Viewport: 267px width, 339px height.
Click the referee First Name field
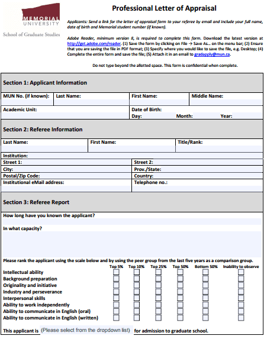[131, 148]
